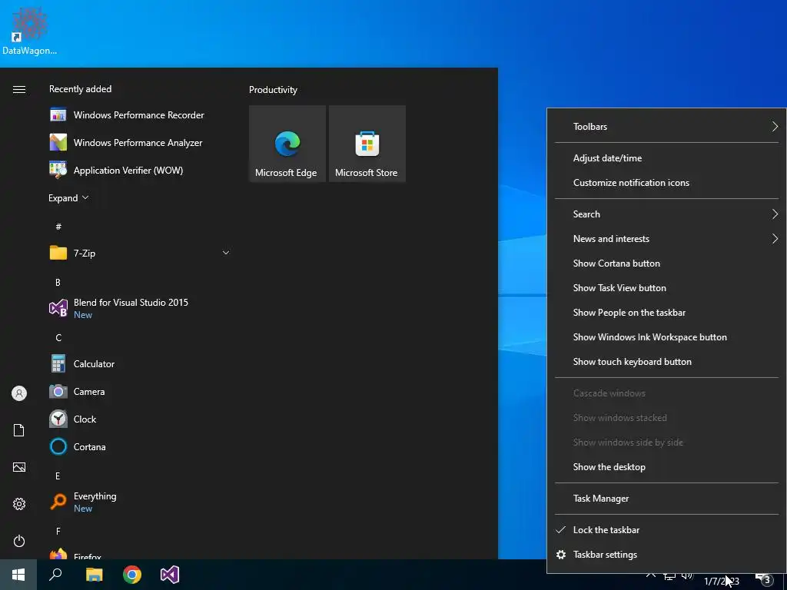The image size is (787, 590).
Task: Open Task Manager from context menu
Action: [x=666, y=499]
